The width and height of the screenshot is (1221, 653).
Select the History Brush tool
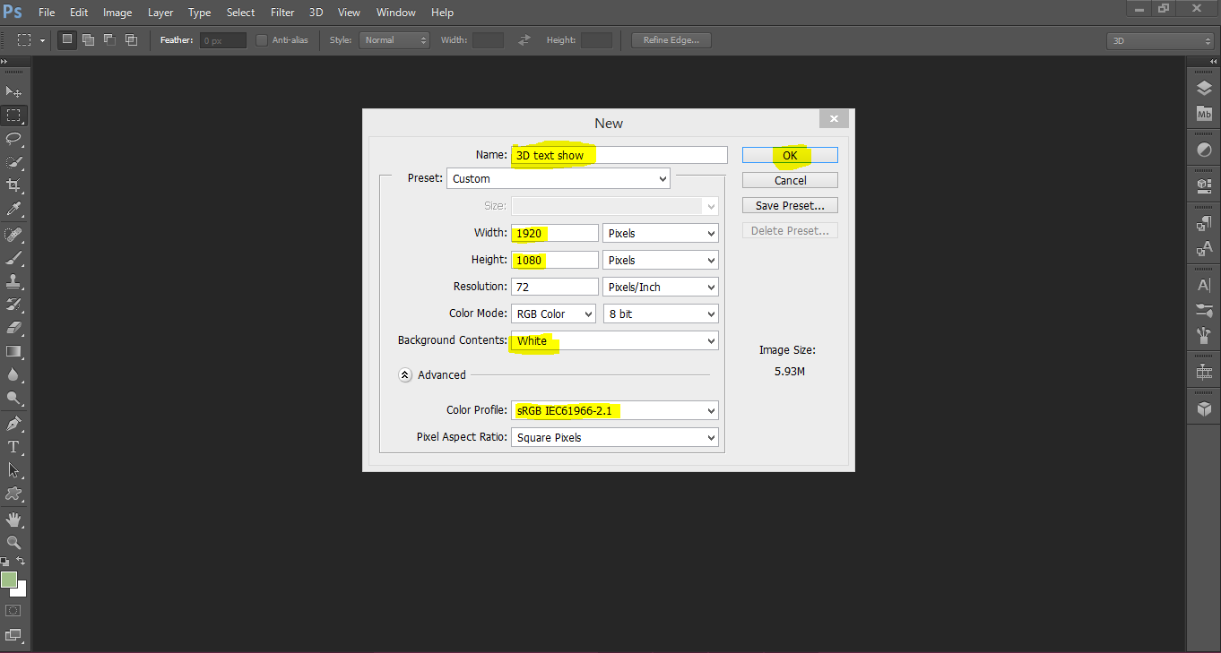click(x=13, y=305)
